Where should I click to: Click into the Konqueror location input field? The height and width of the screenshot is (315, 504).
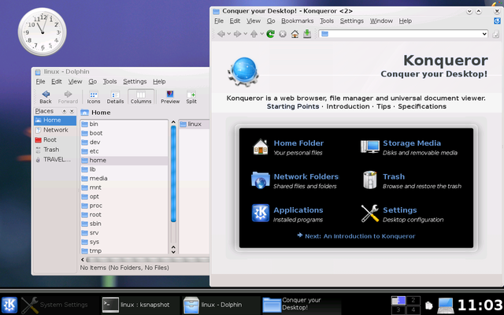click(403, 34)
